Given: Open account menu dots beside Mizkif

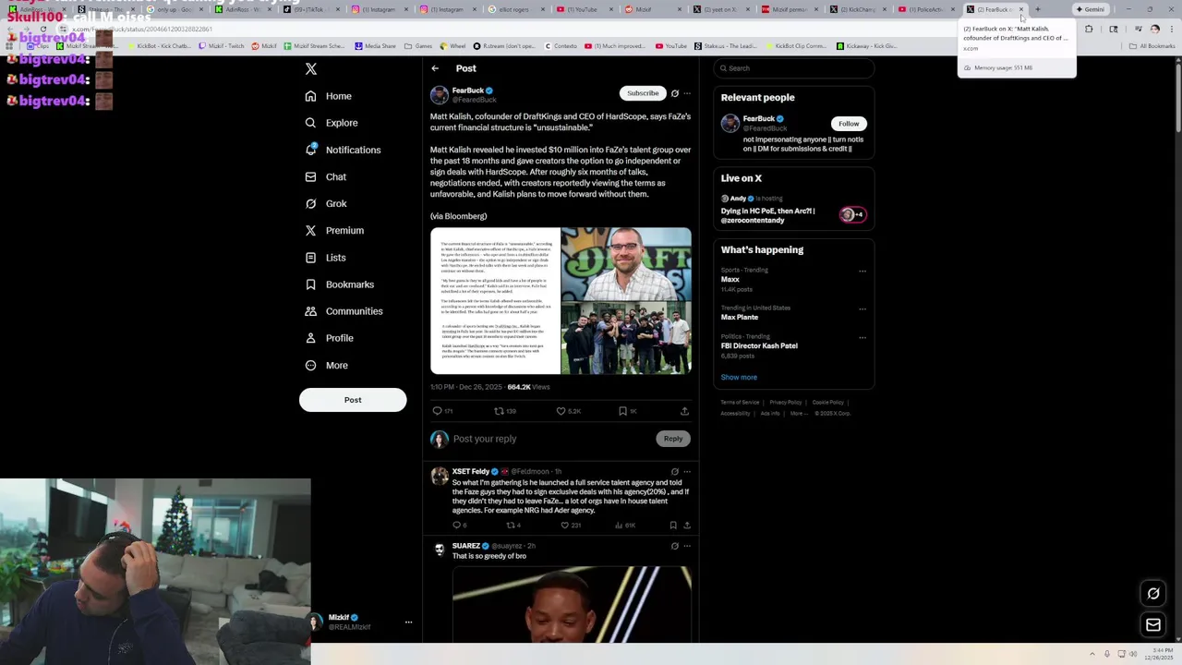Looking at the screenshot, I should click(x=408, y=623).
